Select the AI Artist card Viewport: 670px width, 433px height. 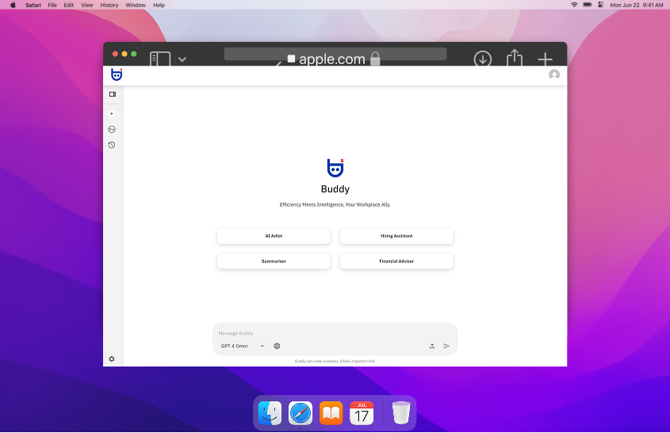(274, 236)
